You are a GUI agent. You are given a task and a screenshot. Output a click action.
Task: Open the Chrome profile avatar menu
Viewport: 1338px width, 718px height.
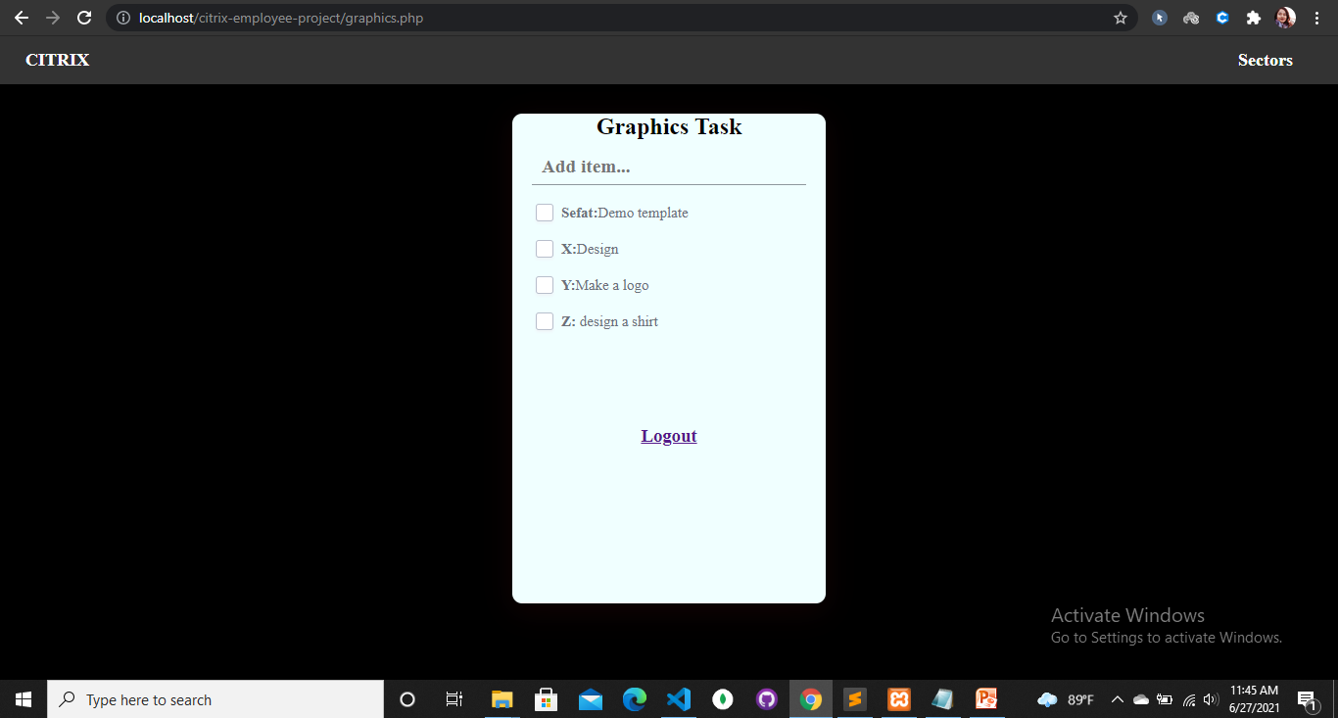pyautogui.click(x=1284, y=17)
